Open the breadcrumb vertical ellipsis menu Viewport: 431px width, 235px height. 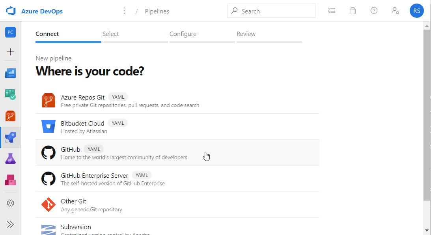pos(124,11)
